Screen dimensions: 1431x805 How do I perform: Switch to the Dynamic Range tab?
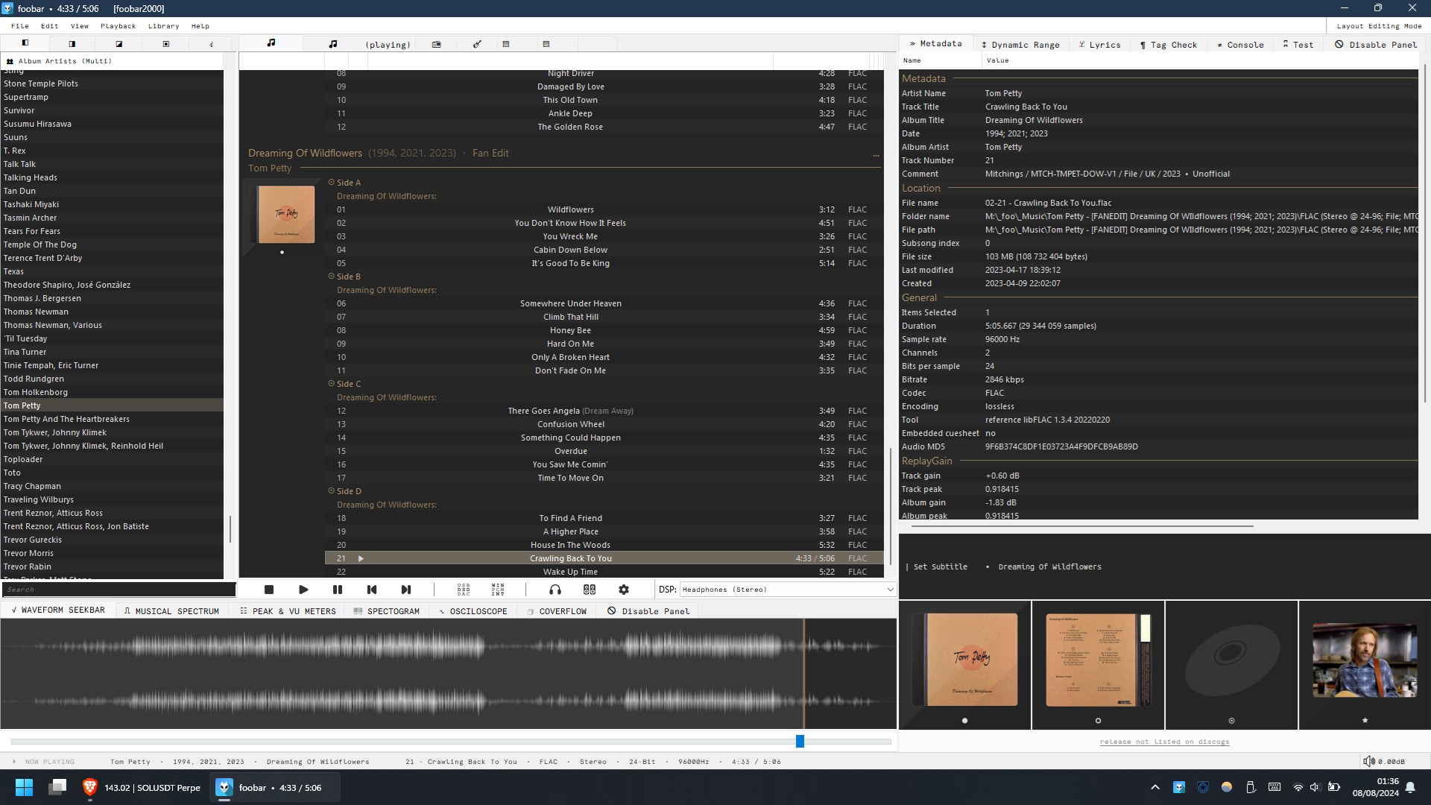coord(1020,45)
